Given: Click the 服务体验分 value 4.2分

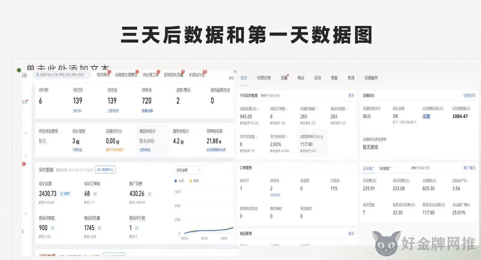Looking at the screenshot, I should [178, 141].
